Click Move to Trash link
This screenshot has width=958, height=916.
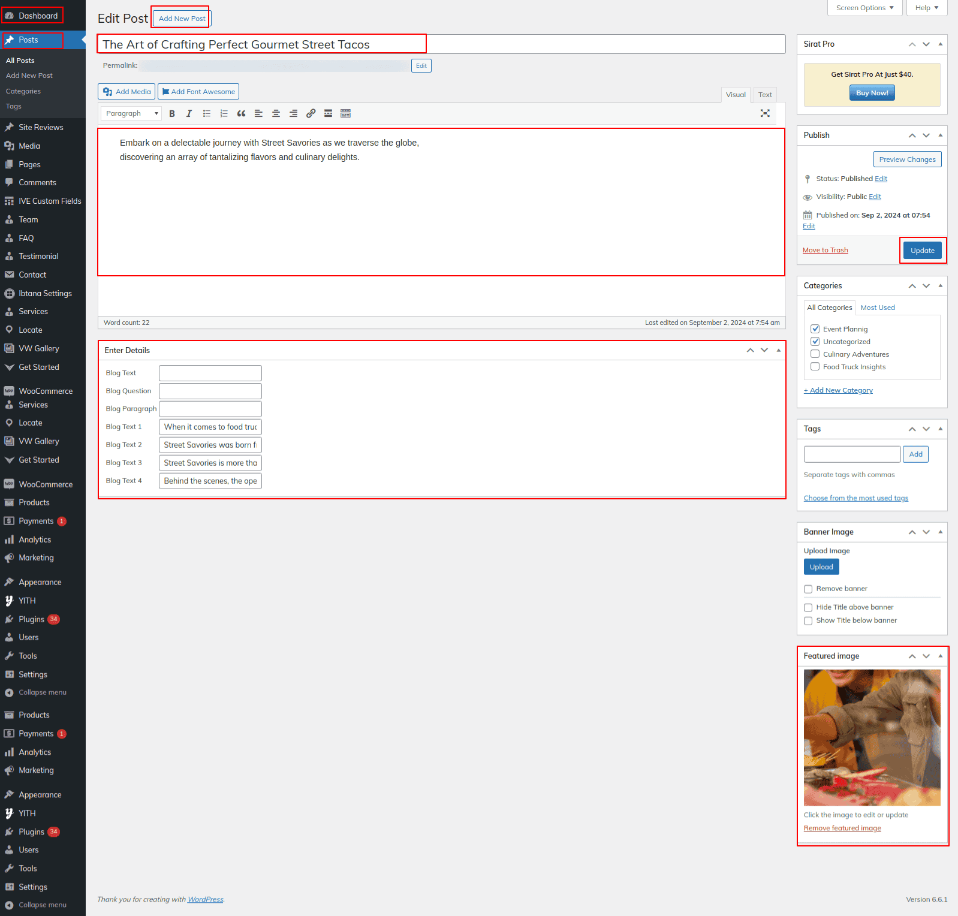pos(825,250)
